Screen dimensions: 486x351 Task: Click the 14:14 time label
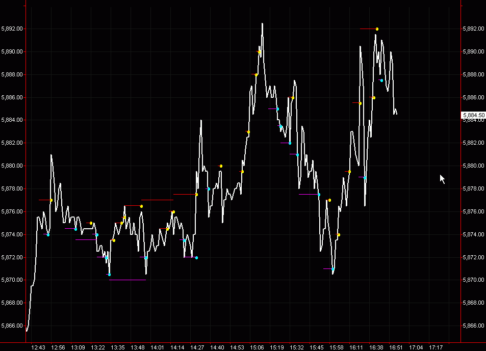(177, 347)
